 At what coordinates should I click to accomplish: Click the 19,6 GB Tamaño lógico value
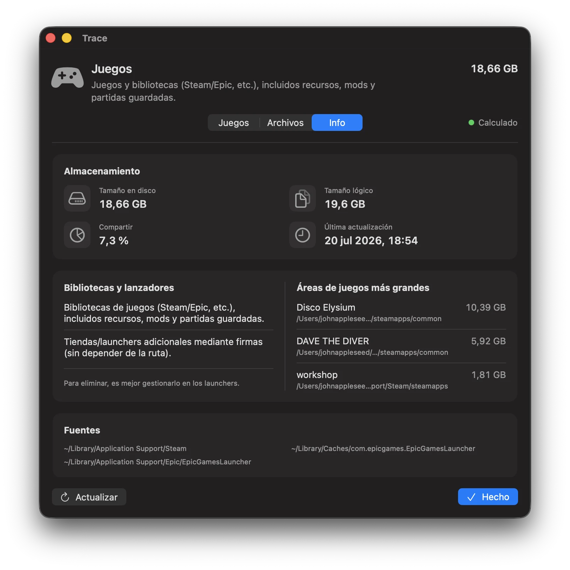tap(345, 204)
